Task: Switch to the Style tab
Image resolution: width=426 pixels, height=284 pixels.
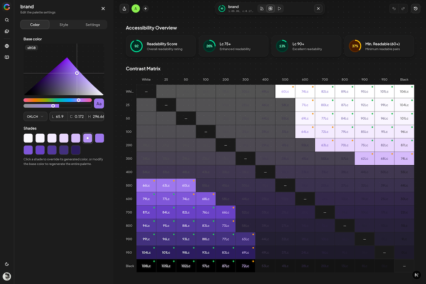Action: coord(63,25)
